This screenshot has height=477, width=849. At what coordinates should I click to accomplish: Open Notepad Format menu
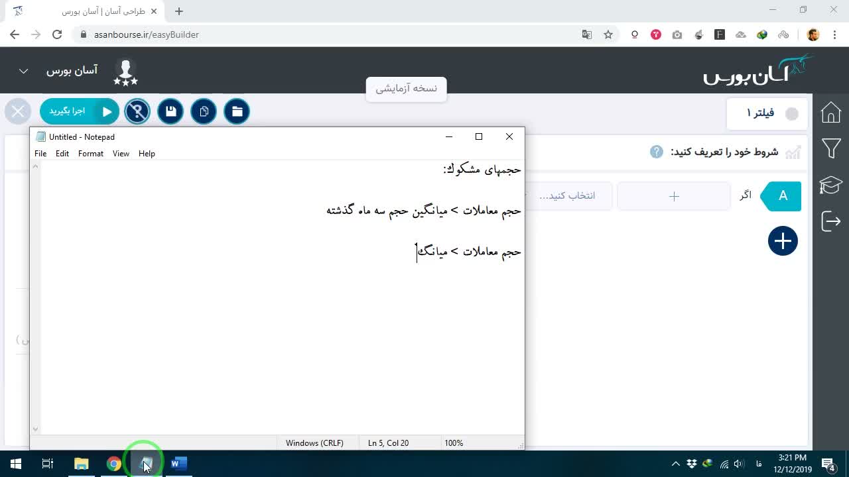pos(91,154)
